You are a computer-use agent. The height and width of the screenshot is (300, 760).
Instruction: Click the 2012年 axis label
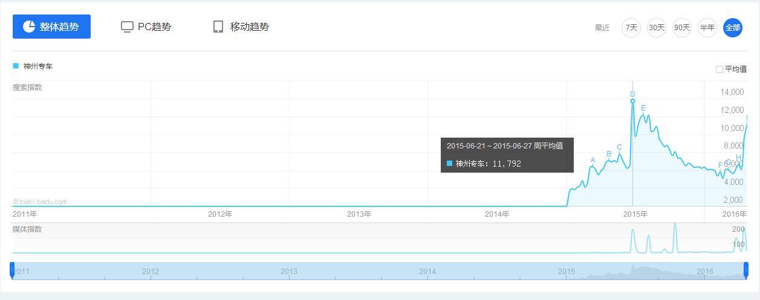coord(220,214)
